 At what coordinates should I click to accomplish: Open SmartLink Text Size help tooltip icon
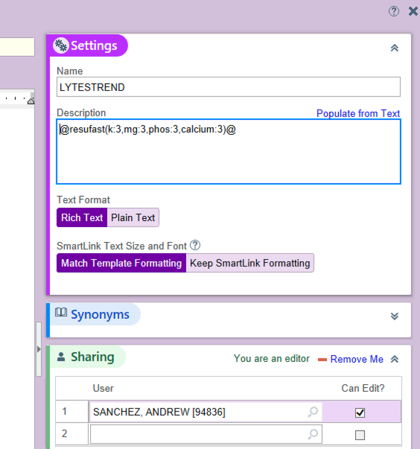click(195, 245)
